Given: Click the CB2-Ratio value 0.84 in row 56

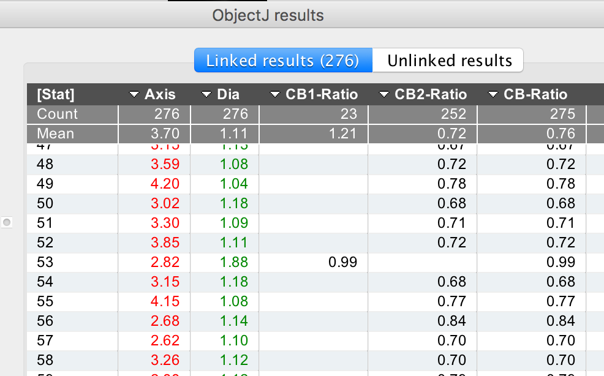Looking at the screenshot, I should tap(452, 321).
